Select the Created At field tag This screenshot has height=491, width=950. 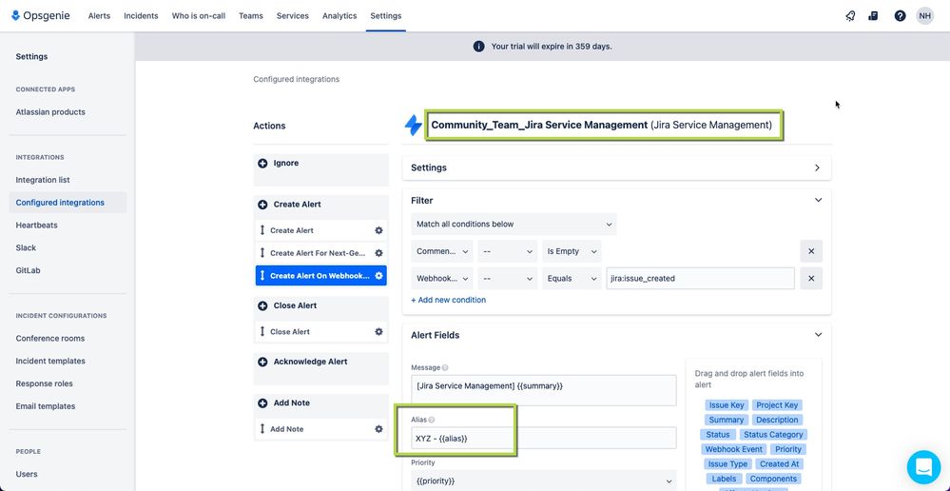pyautogui.click(x=779, y=463)
